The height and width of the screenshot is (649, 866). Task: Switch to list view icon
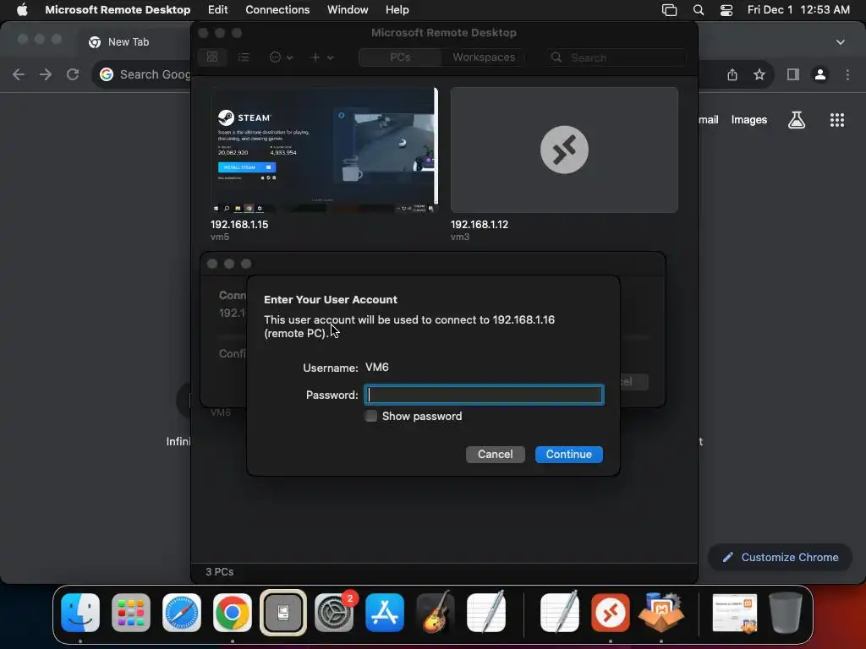(x=244, y=57)
